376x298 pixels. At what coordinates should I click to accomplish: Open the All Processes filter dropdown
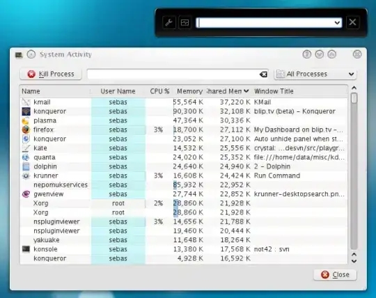(315, 74)
